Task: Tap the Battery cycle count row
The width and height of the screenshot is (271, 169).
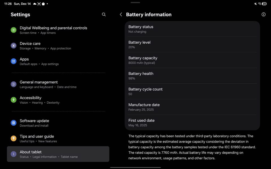Action: point(192,91)
